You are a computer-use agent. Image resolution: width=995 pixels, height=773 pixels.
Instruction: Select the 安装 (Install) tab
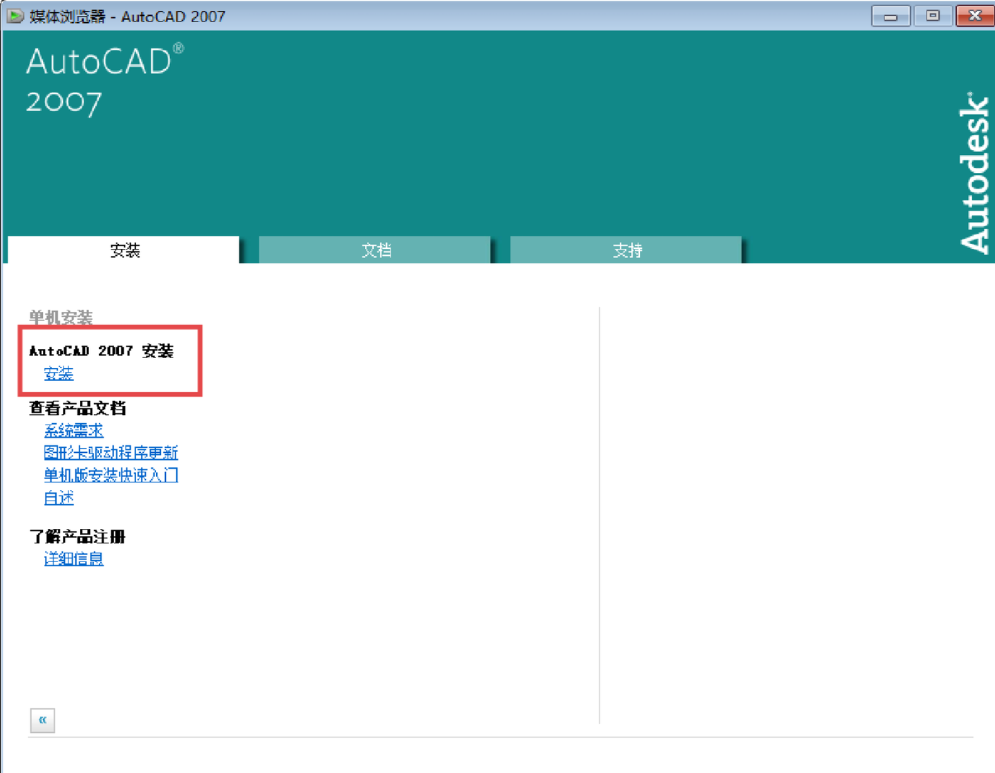coord(123,250)
